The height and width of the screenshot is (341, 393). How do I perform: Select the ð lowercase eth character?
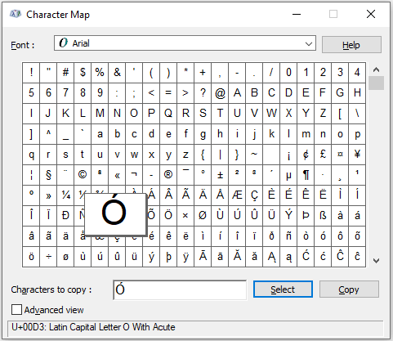(271, 236)
